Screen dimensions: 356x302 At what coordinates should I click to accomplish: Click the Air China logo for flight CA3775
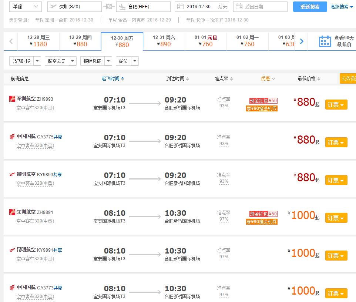pos(12,137)
